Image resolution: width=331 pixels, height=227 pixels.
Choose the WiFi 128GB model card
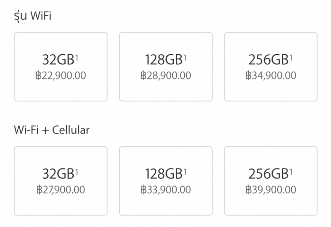pos(166,67)
